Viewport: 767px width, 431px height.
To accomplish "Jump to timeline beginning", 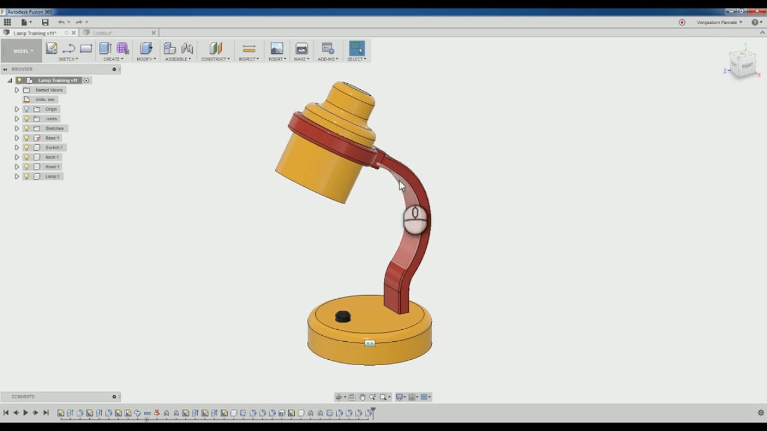I will click(x=6, y=412).
